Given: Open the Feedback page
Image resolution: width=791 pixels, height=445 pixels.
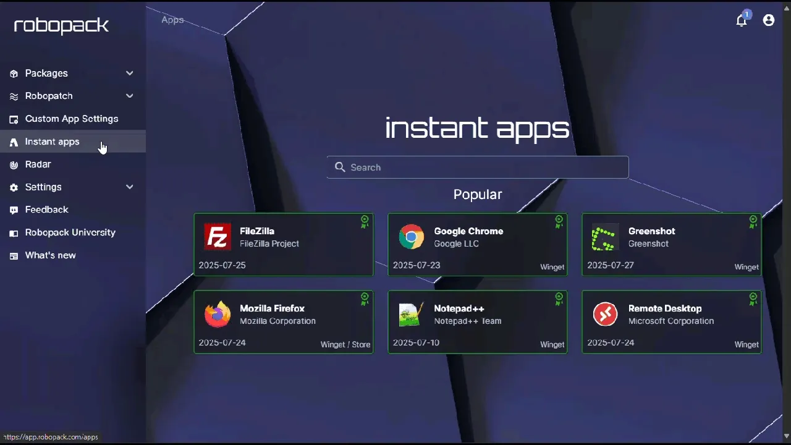Looking at the screenshot, I should 73,210.
